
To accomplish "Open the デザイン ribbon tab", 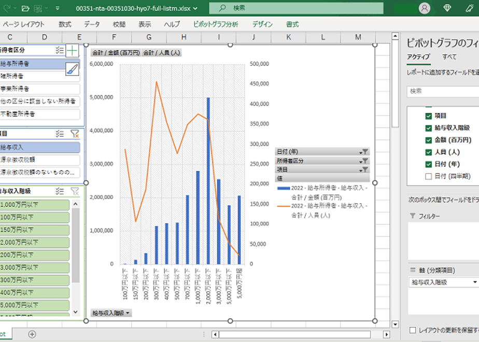I will click(262, 24).
